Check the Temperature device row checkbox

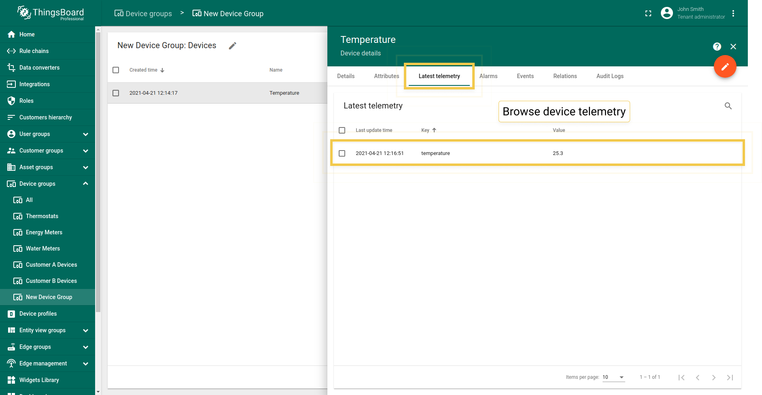pyautogui.click(x=116, y=93)
